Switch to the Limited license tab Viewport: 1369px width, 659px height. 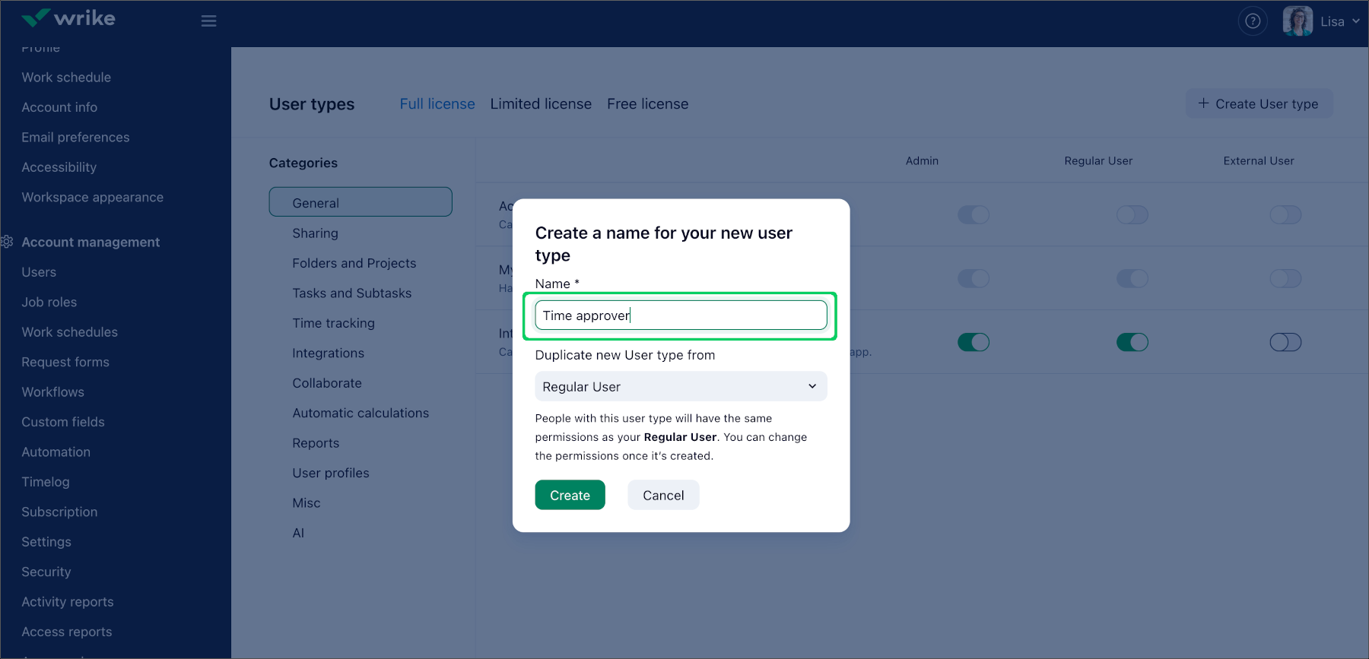coord(541,104)
